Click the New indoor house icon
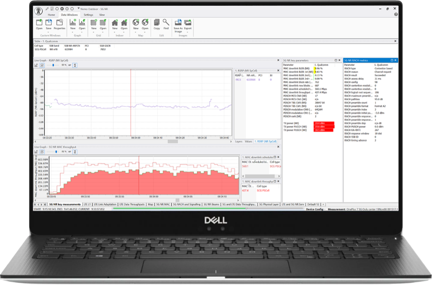This screenshot has width=433, height=286. tap(115, 23)
